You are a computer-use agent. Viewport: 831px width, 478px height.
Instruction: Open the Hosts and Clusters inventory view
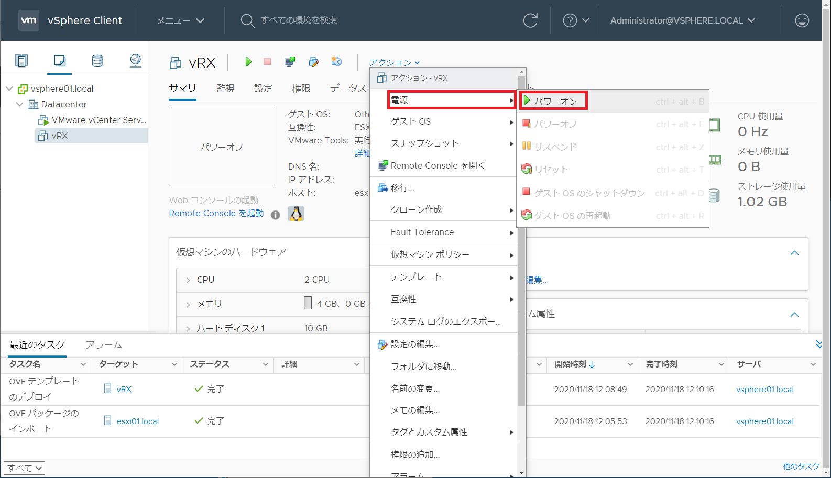pos(21,61)
